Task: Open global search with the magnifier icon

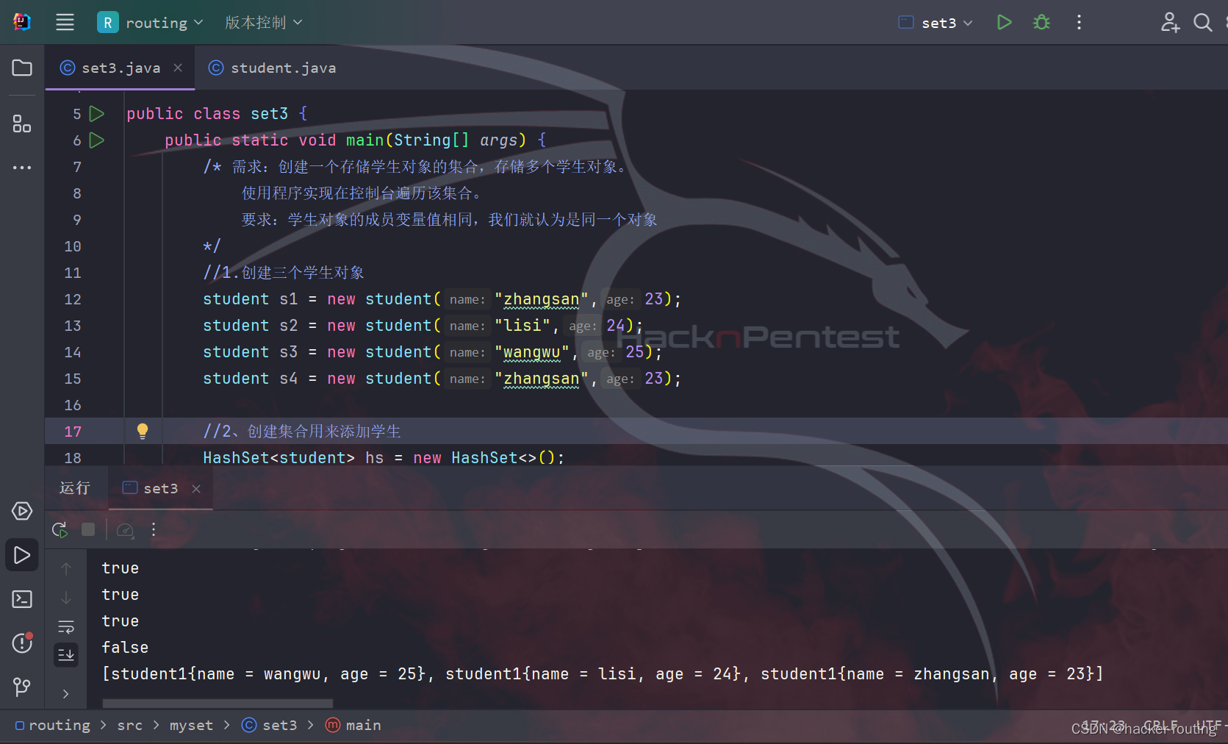Action: [x=1203, y=22]
